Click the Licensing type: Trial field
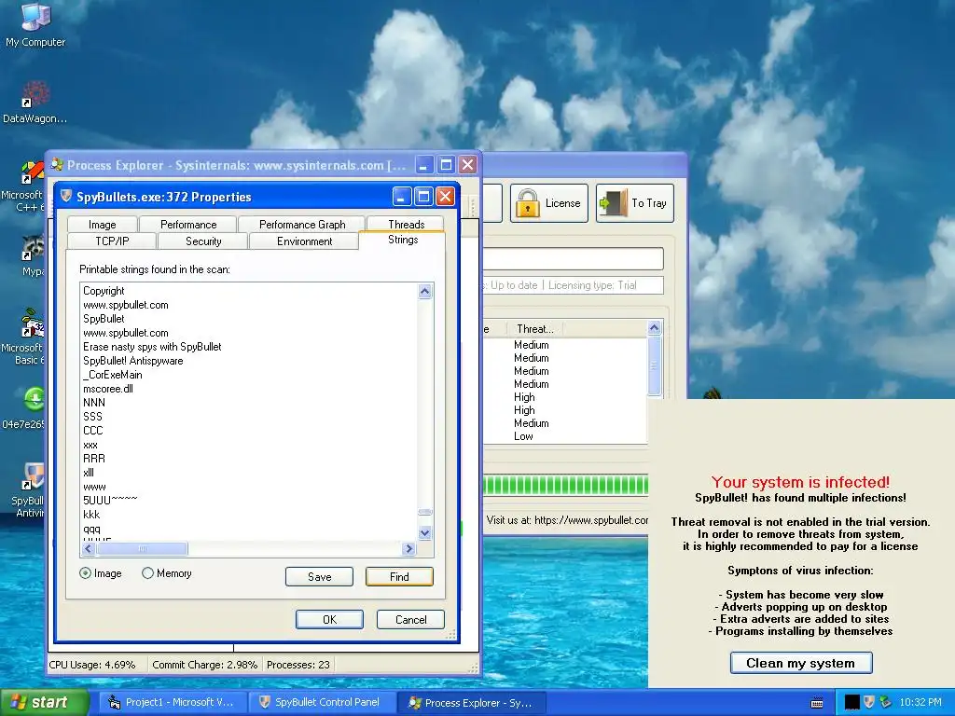 click(x=592, y=285)
